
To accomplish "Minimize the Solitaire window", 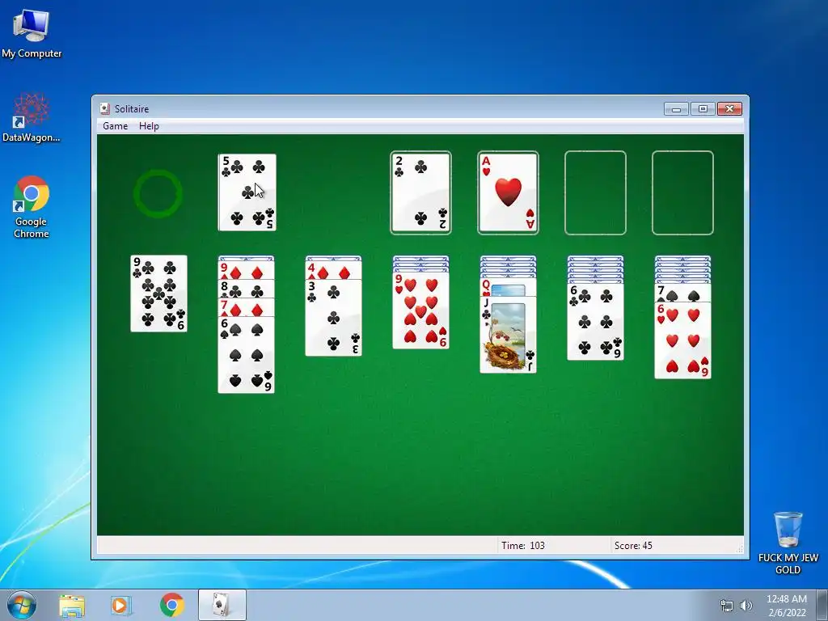I will 676,109.
